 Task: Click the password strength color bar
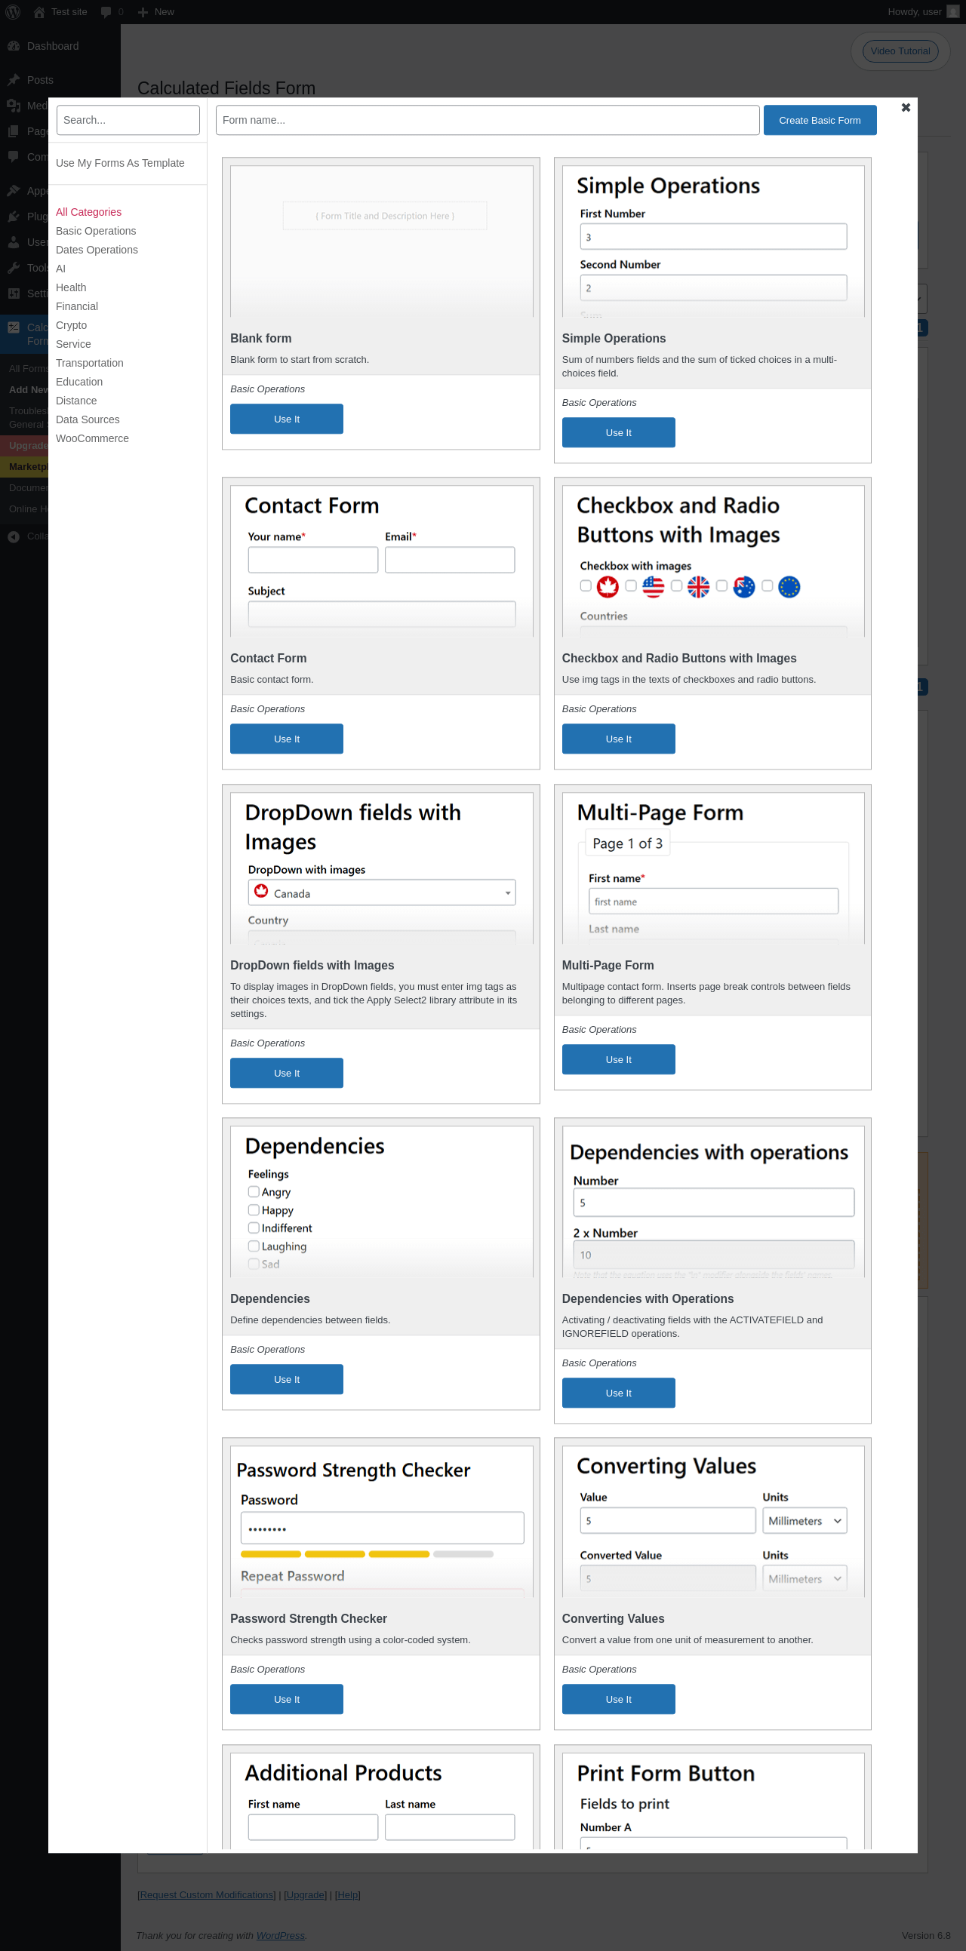367,1554
